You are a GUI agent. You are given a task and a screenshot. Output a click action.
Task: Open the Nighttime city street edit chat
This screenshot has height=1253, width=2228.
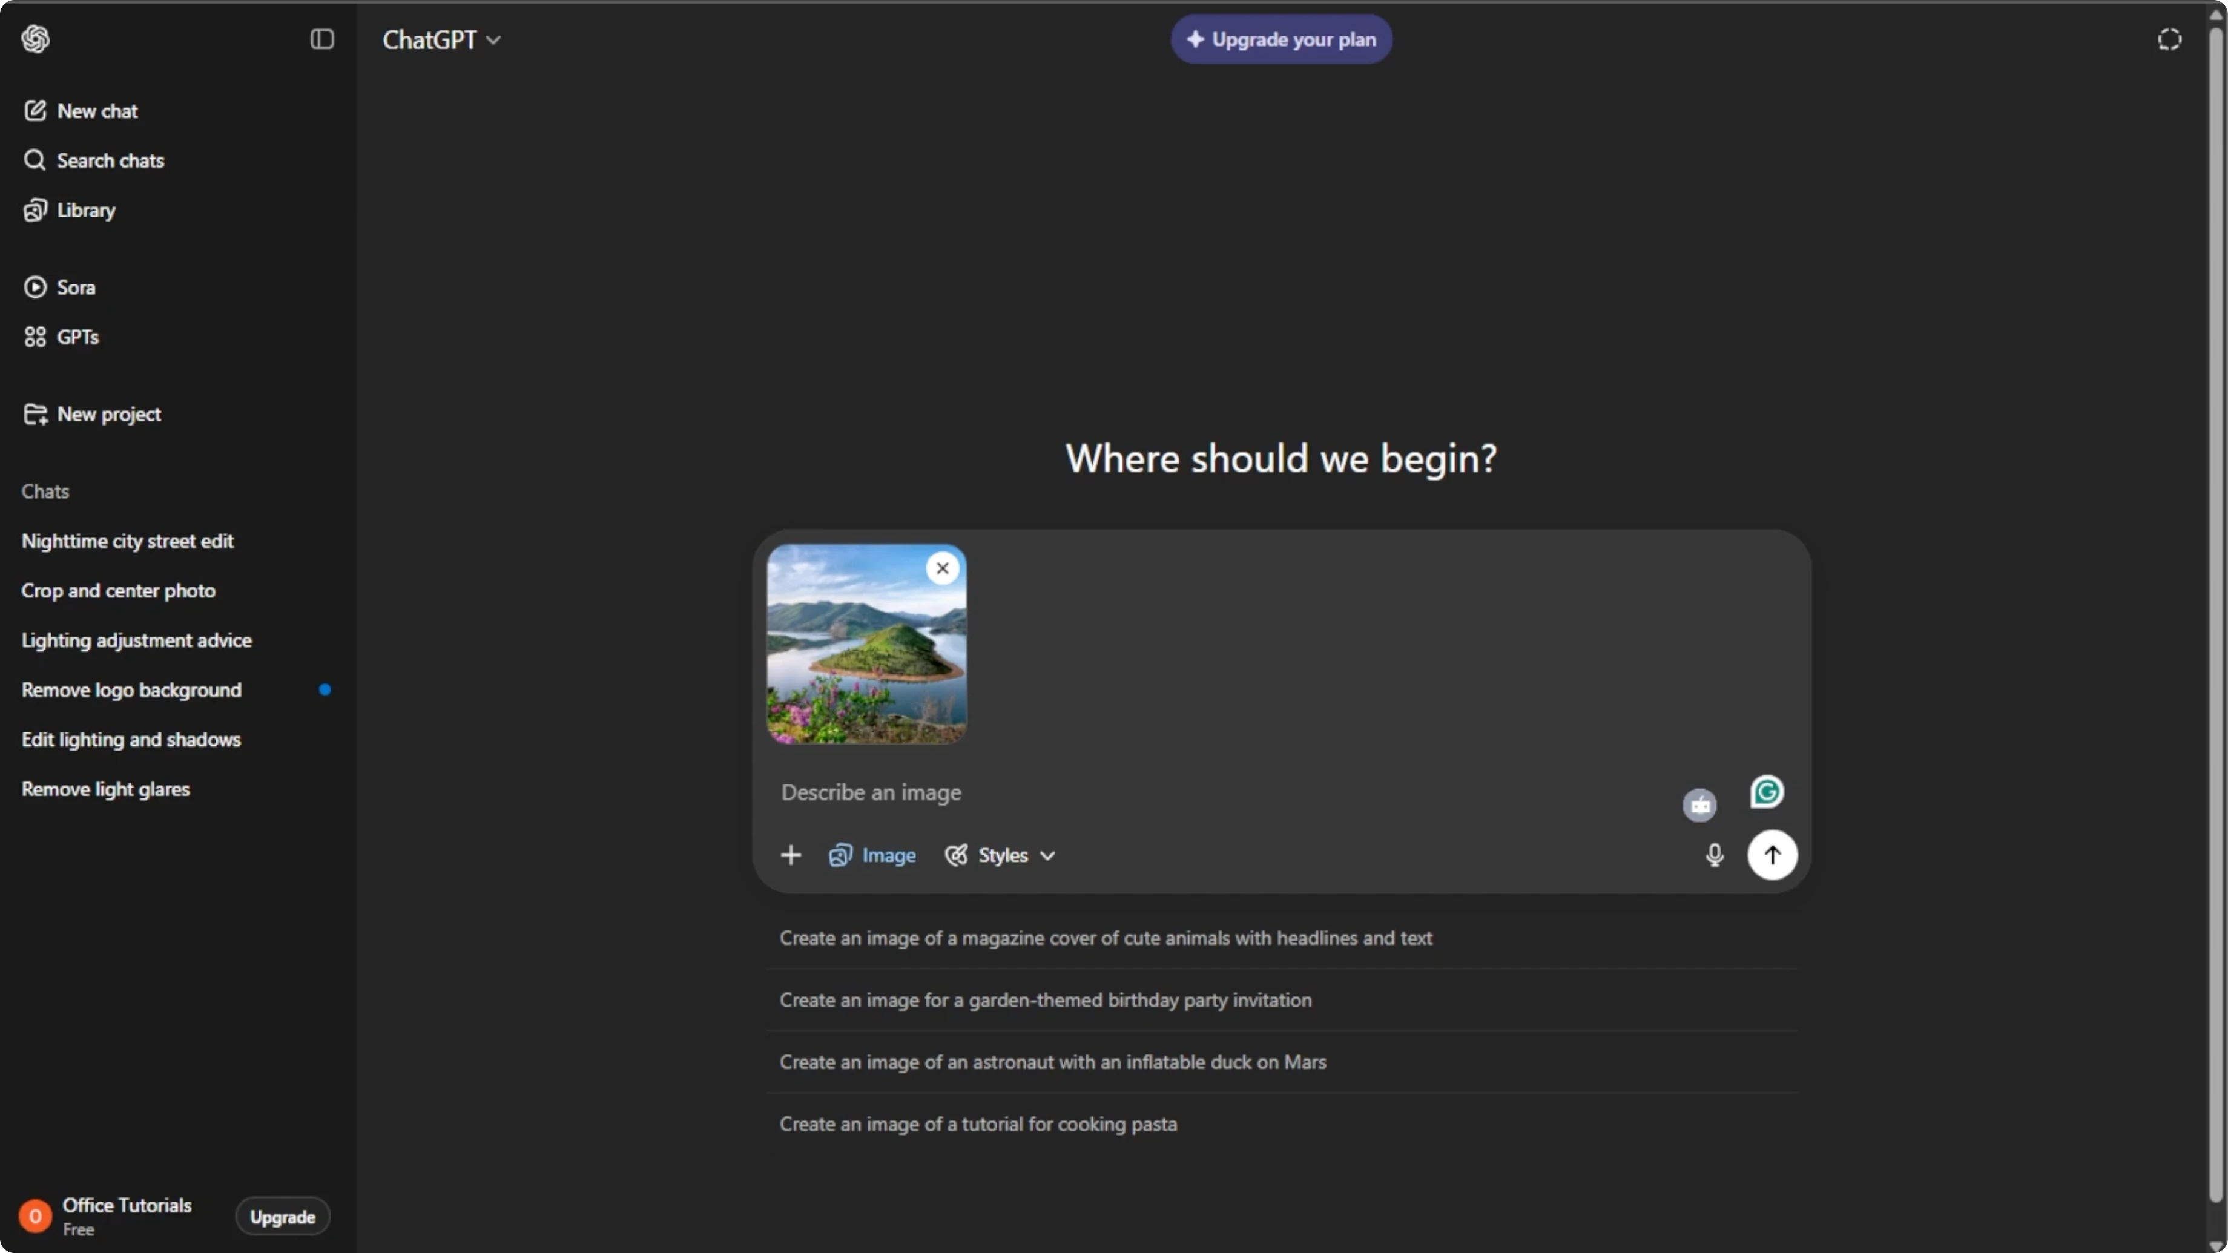[127, 541]
